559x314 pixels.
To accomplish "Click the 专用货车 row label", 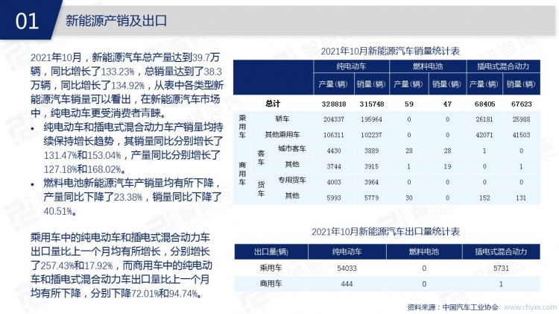I will 291,180.
